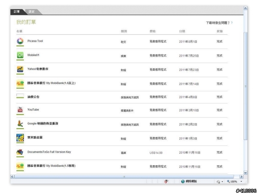Image resolution: width=259 pixels, height=194 pixels.
Task: Open the 寶來點金靈 app icon
Action: [20, 138]
